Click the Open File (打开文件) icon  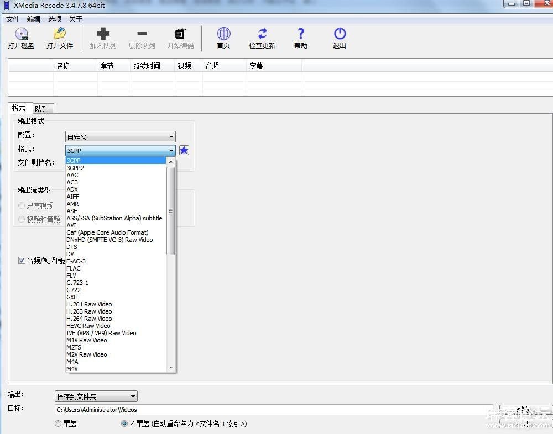pos(60,34)
